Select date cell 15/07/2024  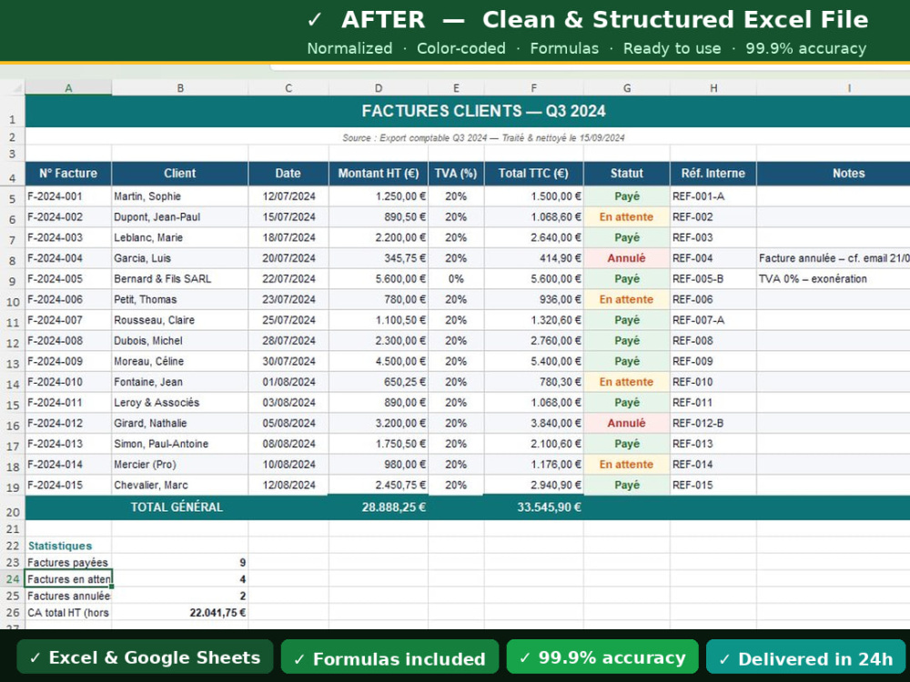(x=288, y=217)
